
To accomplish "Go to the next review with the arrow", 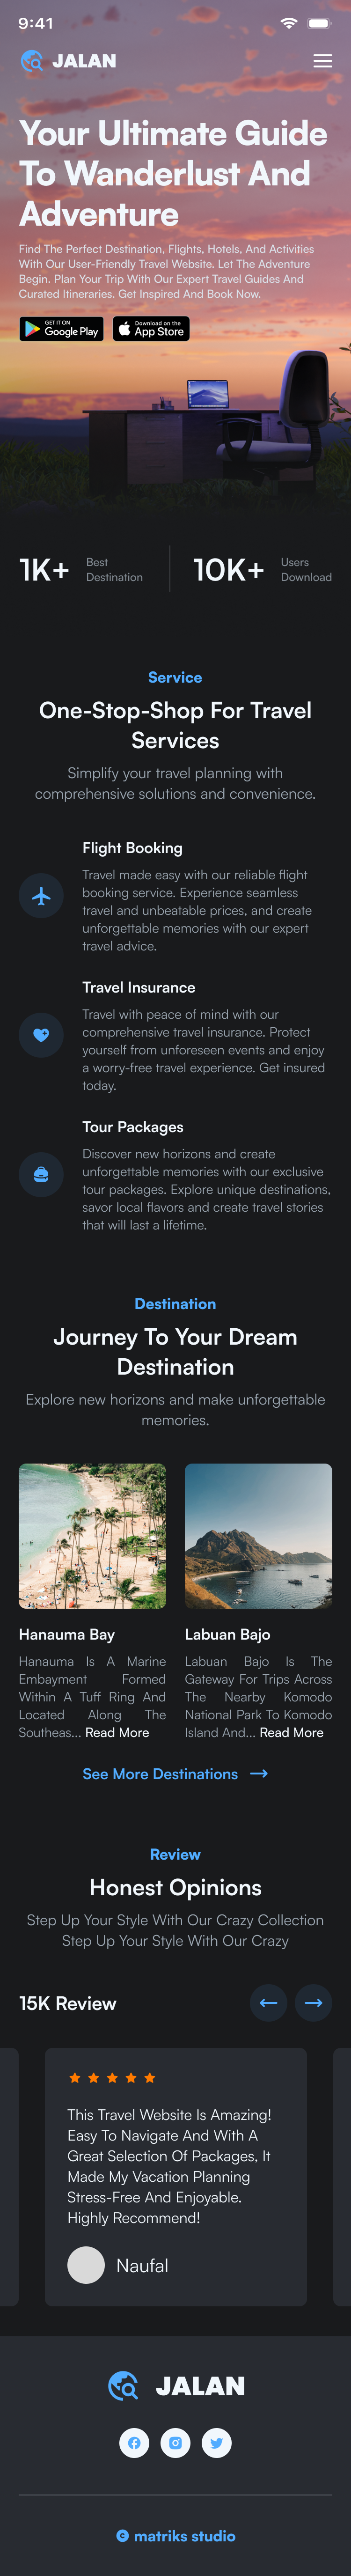I will (313, 2003).
